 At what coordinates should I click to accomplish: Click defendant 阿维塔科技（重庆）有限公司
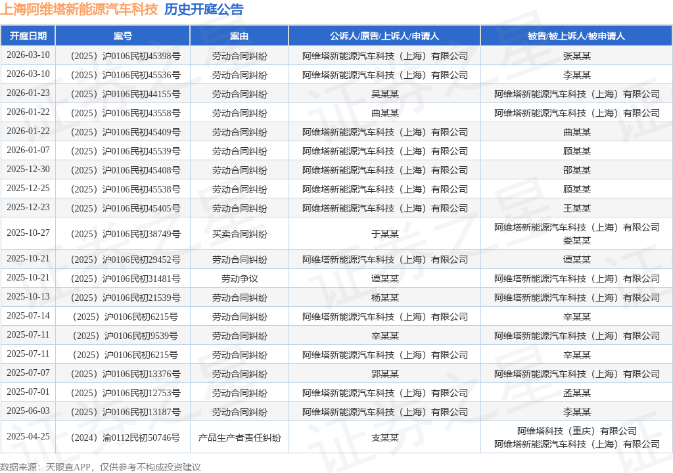coord(577,431)
